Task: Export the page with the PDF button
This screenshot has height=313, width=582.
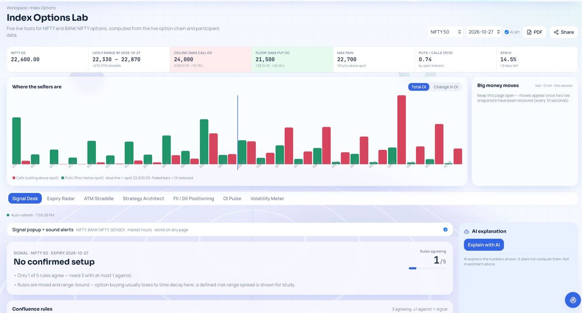Action: click(534, 32)
